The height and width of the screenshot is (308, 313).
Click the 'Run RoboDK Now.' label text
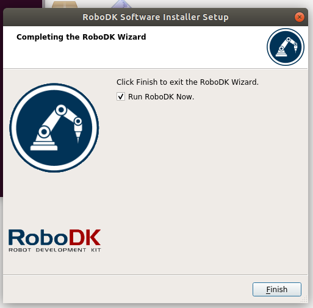161,97
